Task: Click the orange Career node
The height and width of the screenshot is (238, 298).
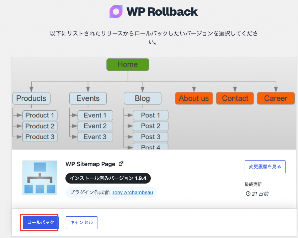Action: [276, 98]
